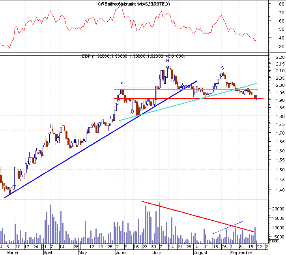Click the 1.80 price axis label
This screenshot has width=286, height=255.
click(280, 116)
